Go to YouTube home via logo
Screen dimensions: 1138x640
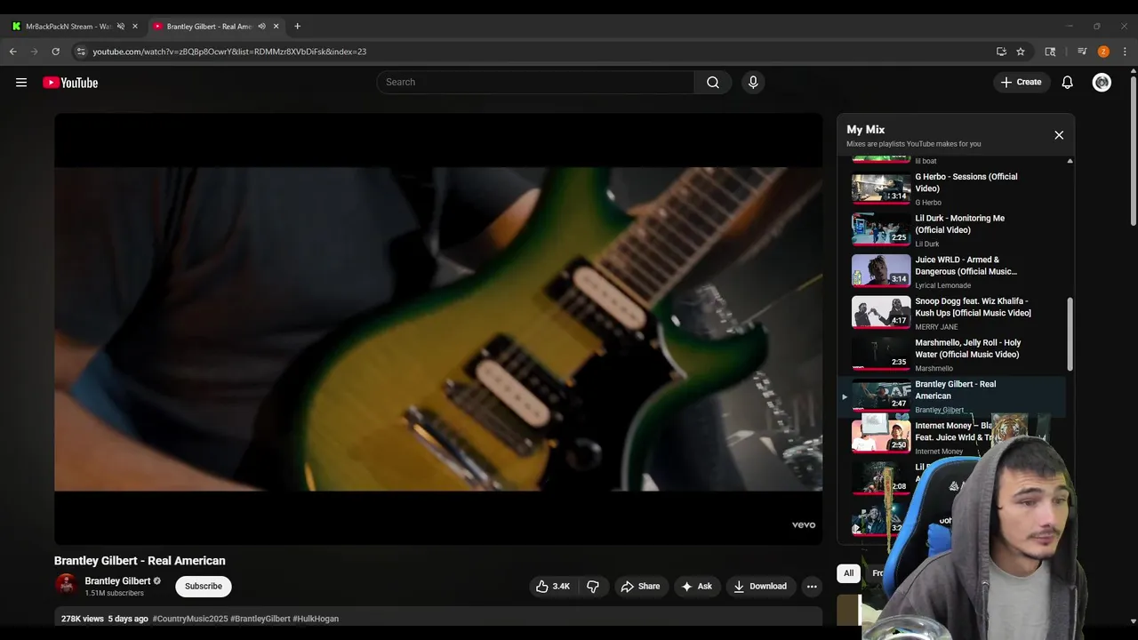[x=70, y=83]
